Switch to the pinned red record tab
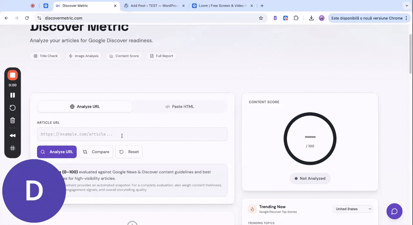Image resolution: width=413 pixels, height=225 pixels. [33, 6]
